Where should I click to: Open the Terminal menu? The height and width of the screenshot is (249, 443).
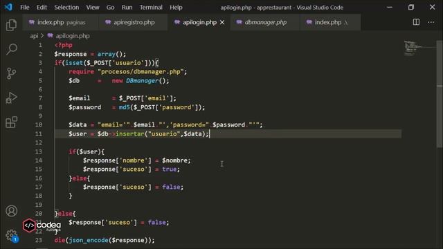click(151, 8)
